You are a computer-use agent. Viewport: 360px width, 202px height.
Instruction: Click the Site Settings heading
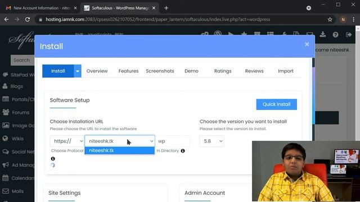(x=65, y=193)
